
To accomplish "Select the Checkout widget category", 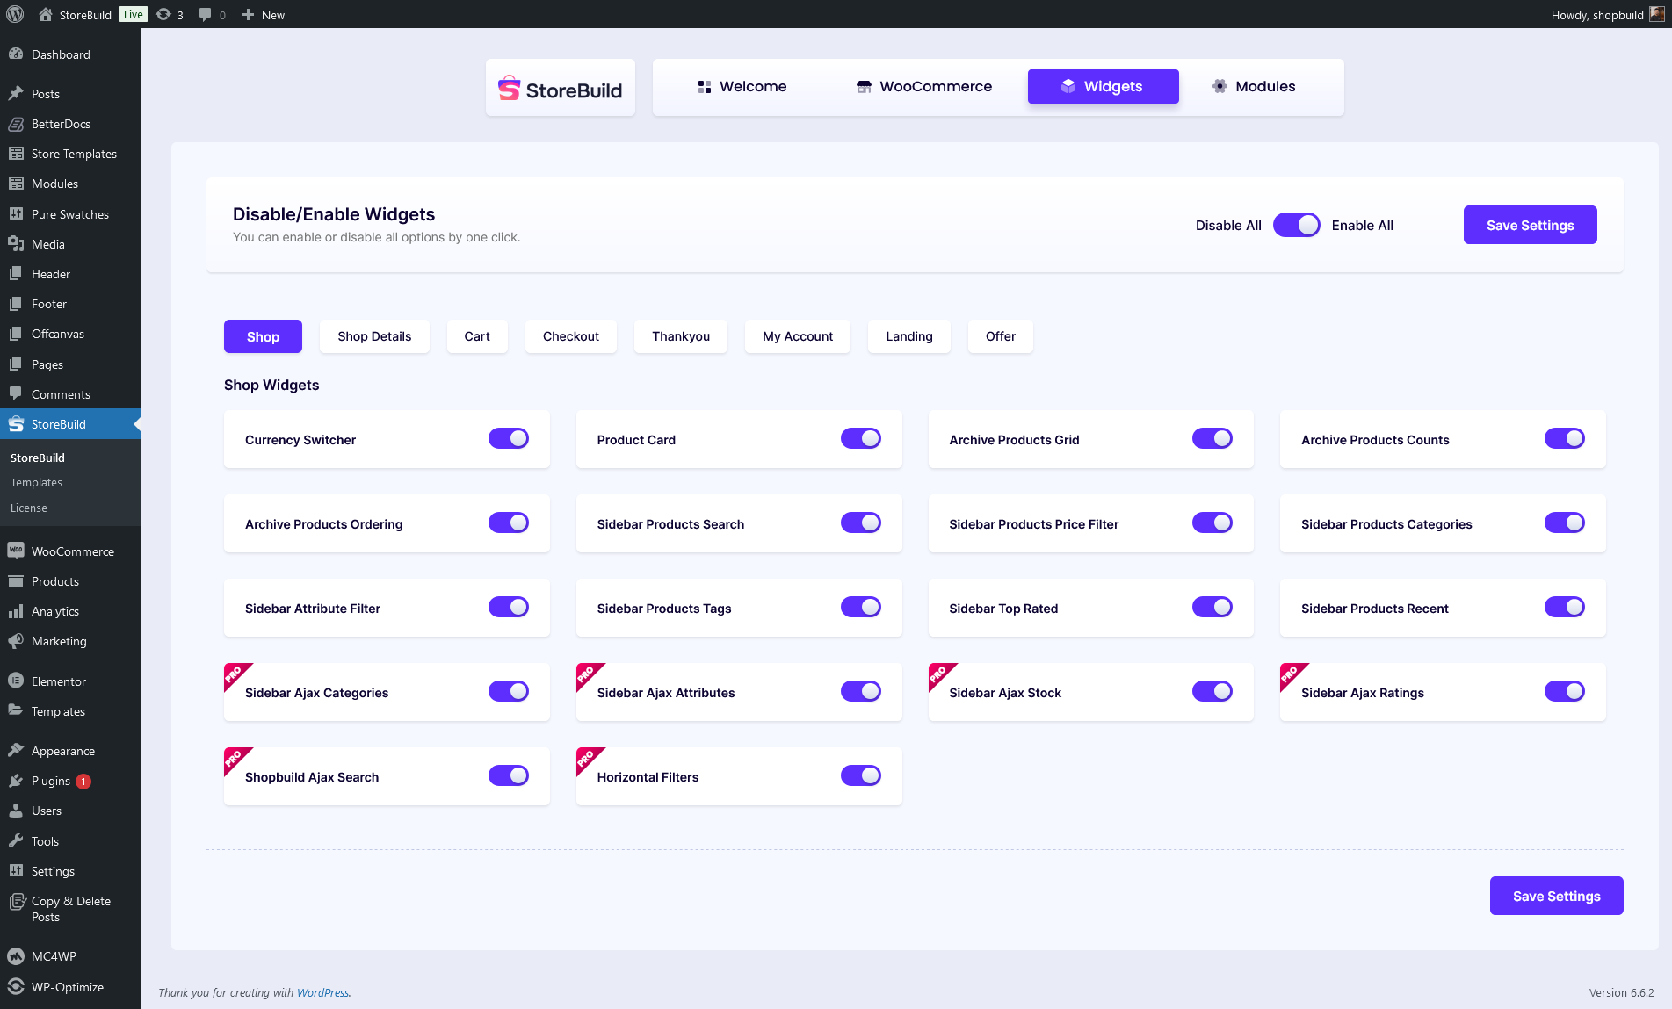I will (x=571, y=336).
